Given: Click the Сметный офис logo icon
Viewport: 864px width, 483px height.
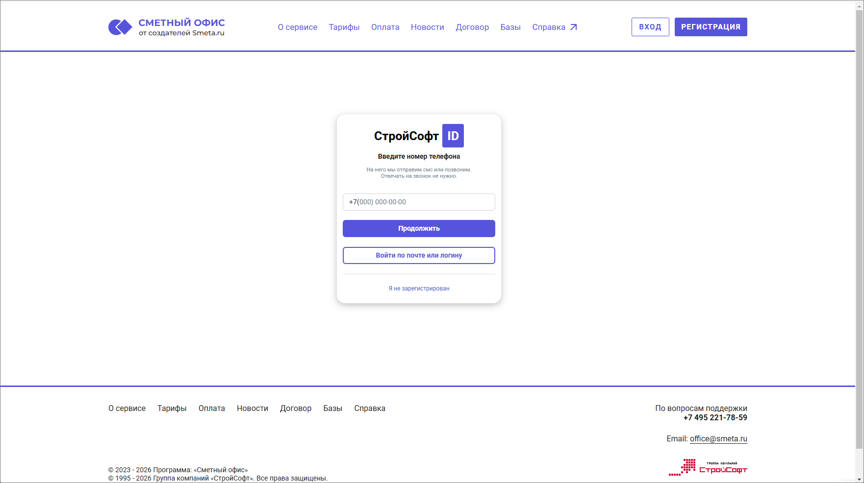Looking at the screenshot, I should click(x=119, y=26).
